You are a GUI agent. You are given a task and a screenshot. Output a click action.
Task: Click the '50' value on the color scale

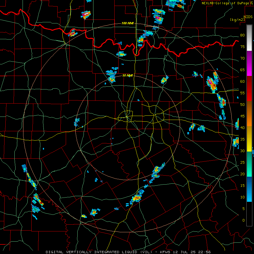click(x=242, y=105)
